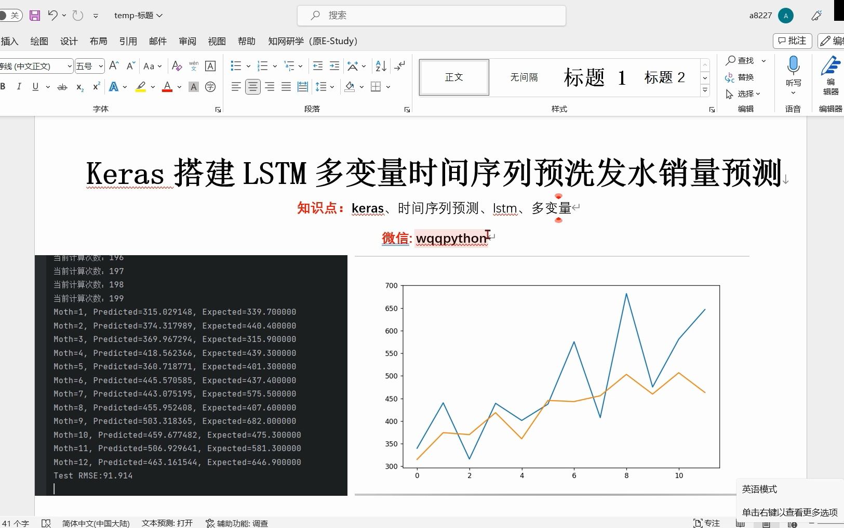Align text left
The image size is (844, 528).
coord(236,87)
